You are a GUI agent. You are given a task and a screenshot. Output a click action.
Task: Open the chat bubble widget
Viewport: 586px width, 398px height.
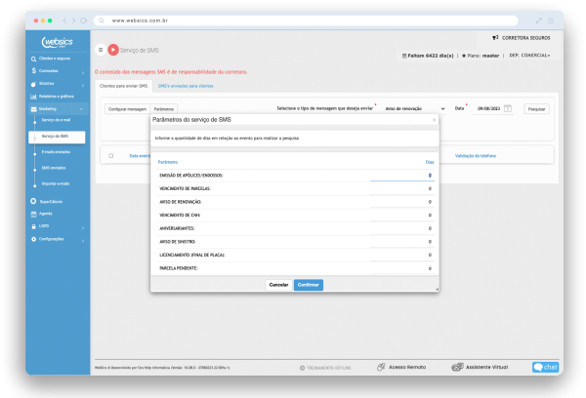(x=545, y=367)
